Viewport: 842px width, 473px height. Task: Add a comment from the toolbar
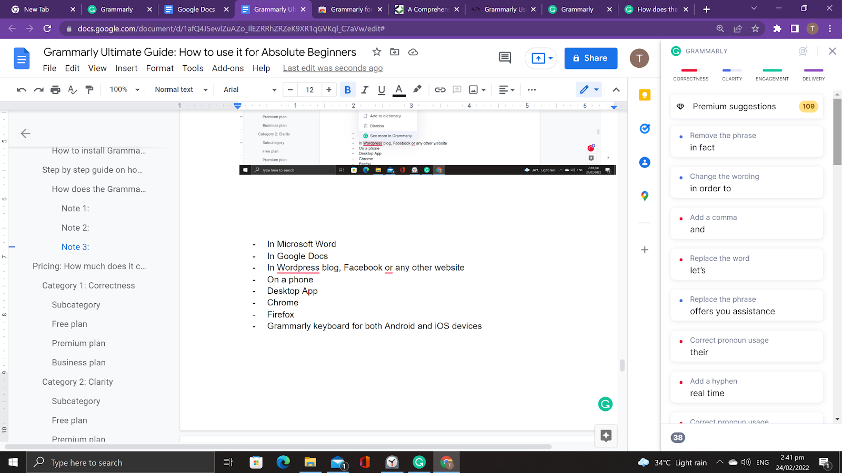tap(457, 90)
